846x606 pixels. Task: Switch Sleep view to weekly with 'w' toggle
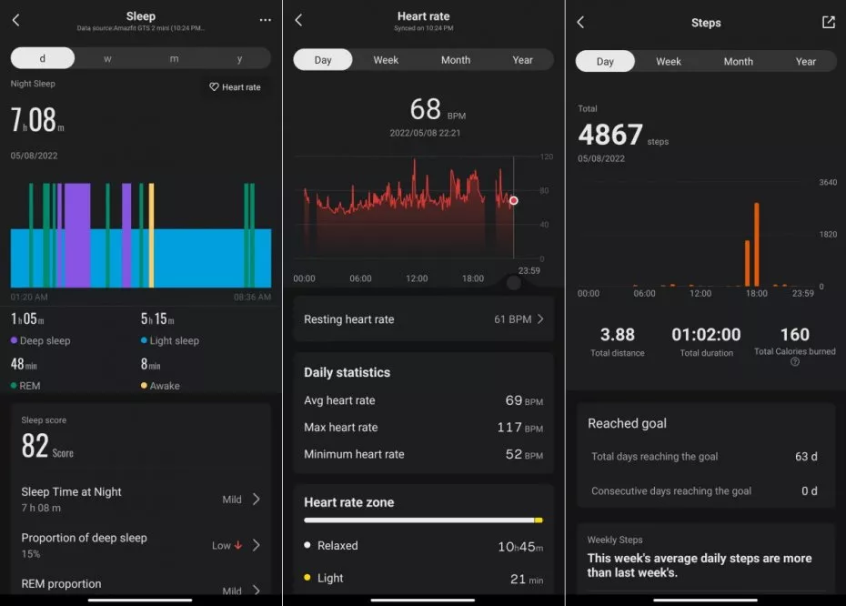pos(106,57)
